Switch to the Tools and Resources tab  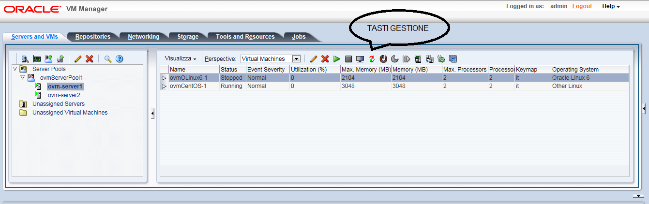tap(245, 37)
